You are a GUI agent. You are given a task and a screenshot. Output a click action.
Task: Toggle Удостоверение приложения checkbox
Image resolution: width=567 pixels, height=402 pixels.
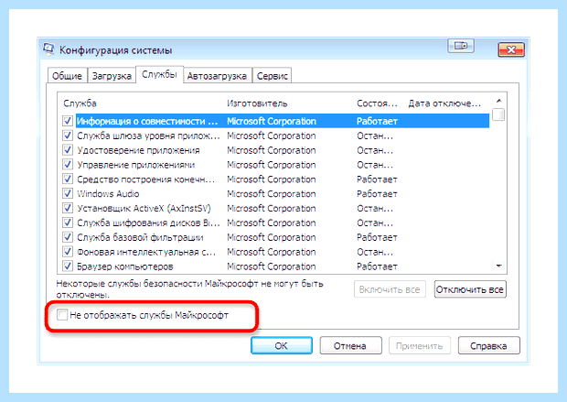pyautogui.click(x=68, y=150)
